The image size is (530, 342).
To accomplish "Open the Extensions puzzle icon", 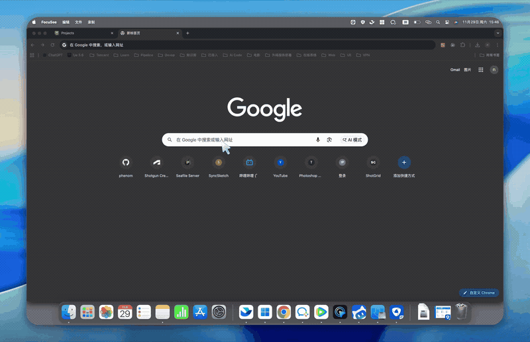I will (462, 45).
